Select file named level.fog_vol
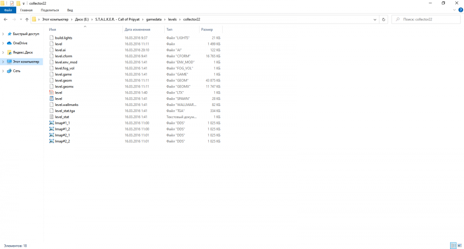 [64, 68]
